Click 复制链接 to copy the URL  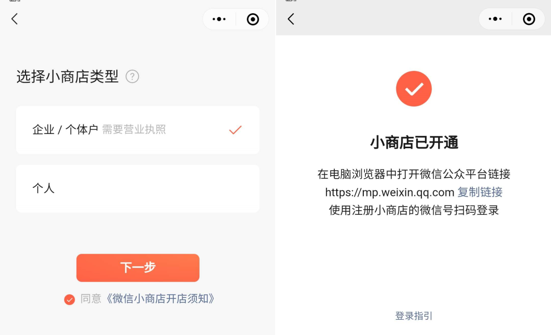click(480, 192)
